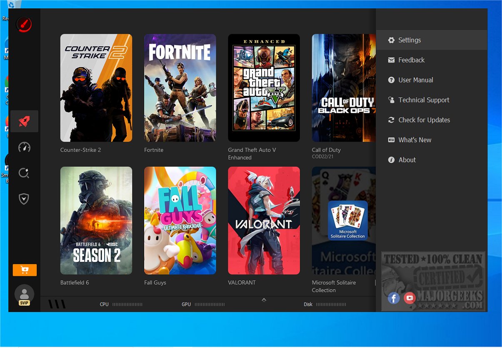
Task: Click the Counter-Strike 2 title text
Action: pos(81,150)
